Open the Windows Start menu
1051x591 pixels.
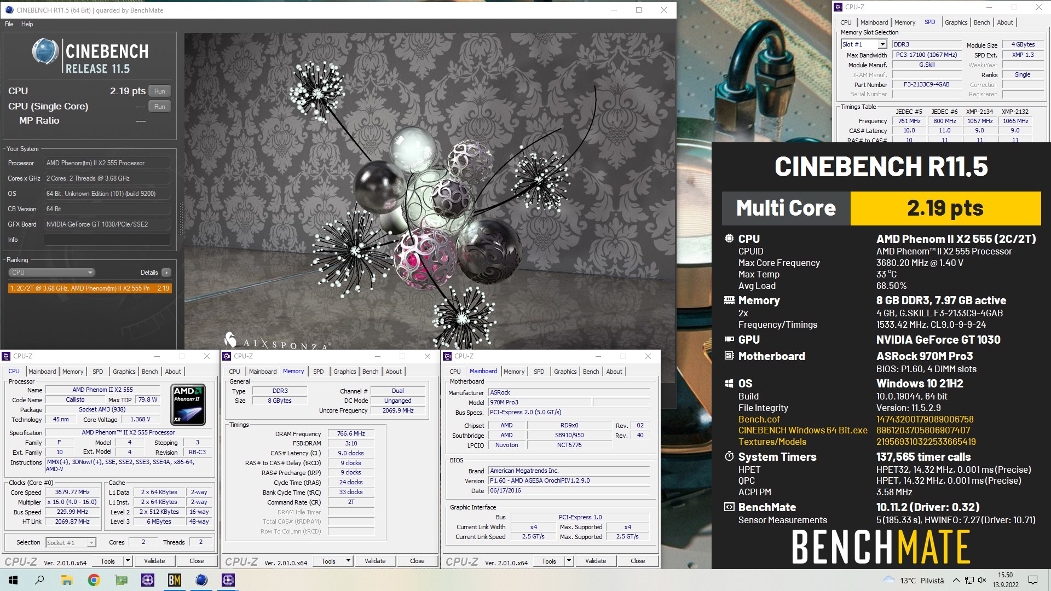click(13, 580)
